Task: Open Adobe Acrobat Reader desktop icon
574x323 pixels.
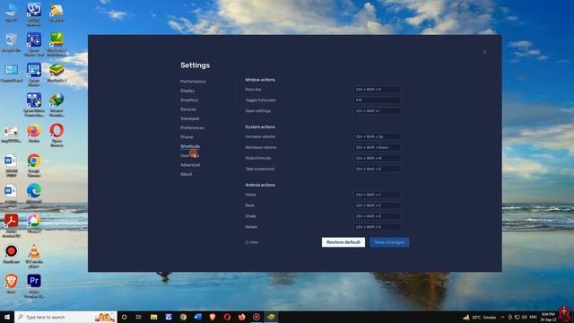Action: [11, 225]
